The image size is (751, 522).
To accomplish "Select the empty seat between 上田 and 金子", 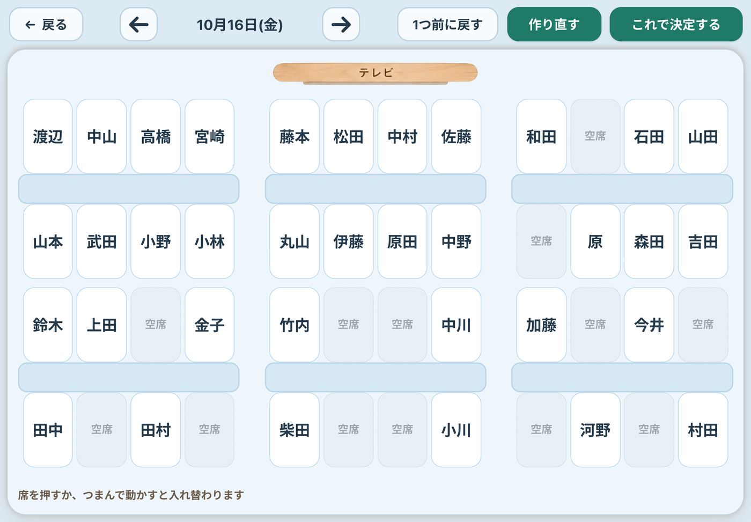I will click(156, 325).
